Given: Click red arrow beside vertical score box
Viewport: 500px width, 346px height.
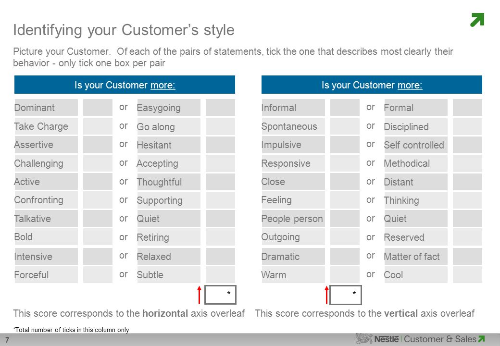Looking at the screenshot, I should tap(326, 295).
